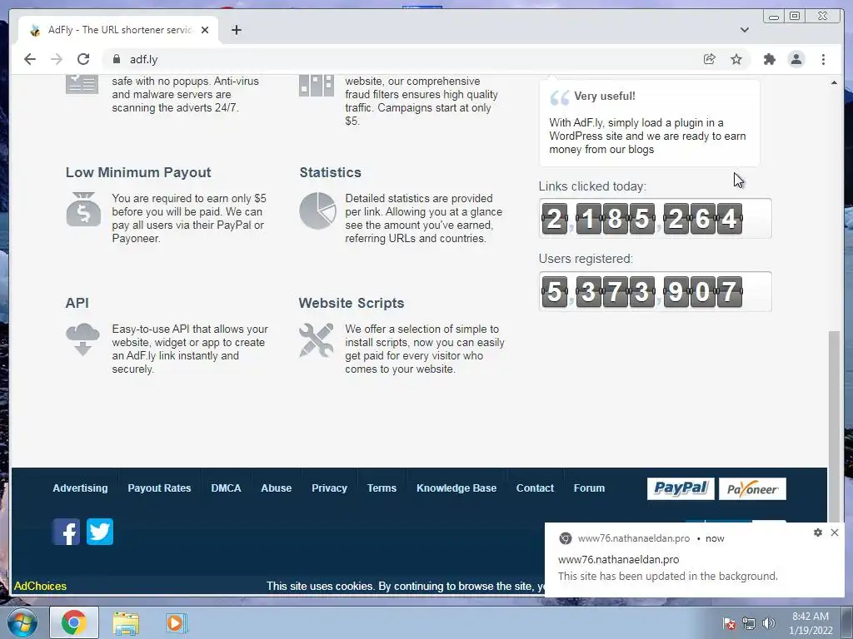
Task: Click the API heading
Action: coord(77,303)
